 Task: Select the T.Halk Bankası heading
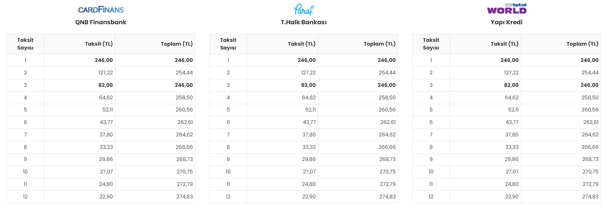(304, 22)
